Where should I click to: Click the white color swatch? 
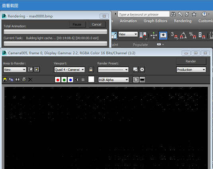[91, 80]
